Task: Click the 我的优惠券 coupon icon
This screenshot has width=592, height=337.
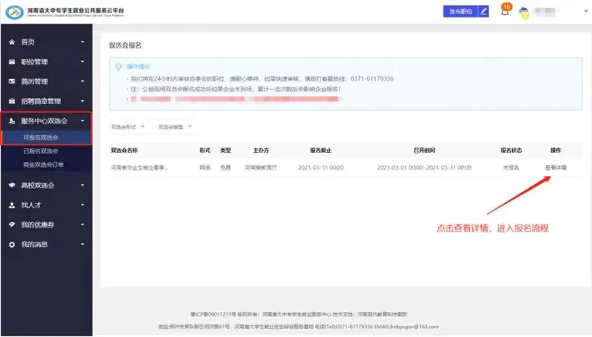Action: [12, 224]
